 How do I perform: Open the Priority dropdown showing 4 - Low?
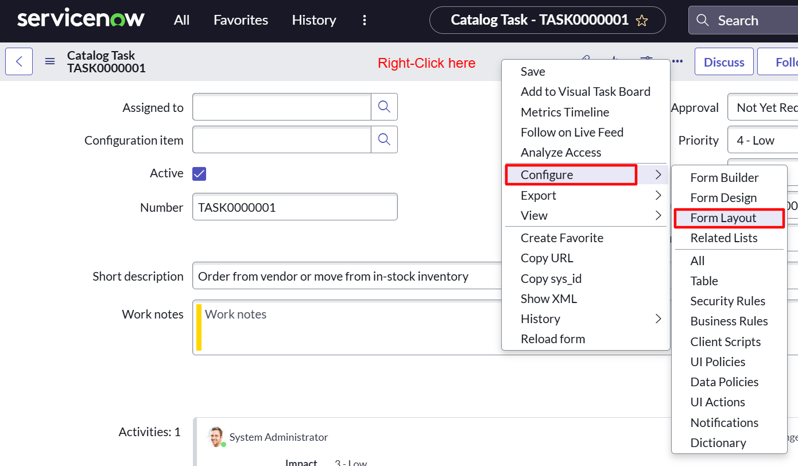(x=762, y=140)
